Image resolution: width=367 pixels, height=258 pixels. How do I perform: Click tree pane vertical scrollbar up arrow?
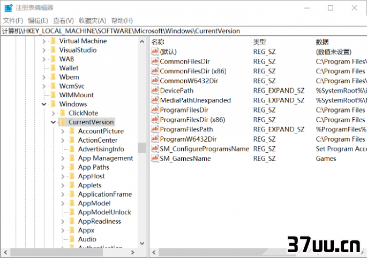142,42
